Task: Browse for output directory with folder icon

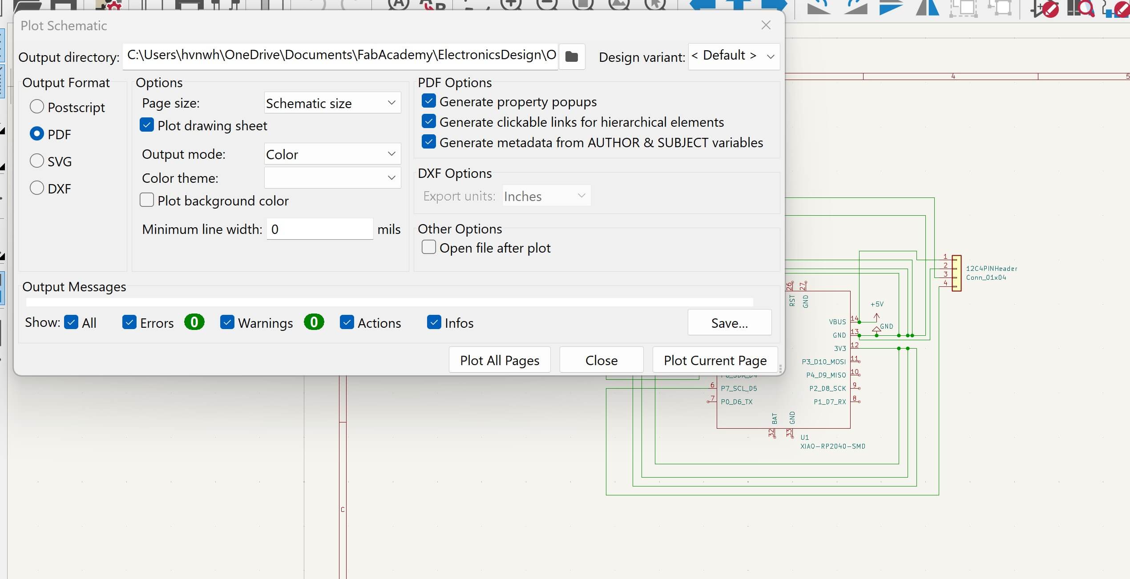Action: pyautogui.click(x=572, y=56)
